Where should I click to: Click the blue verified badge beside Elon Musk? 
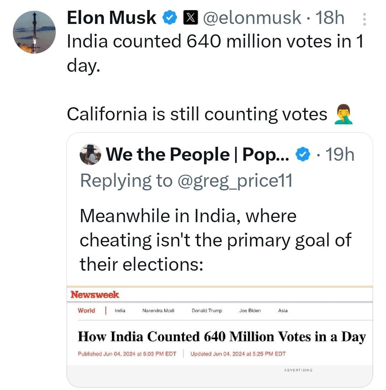click(169, 17)
